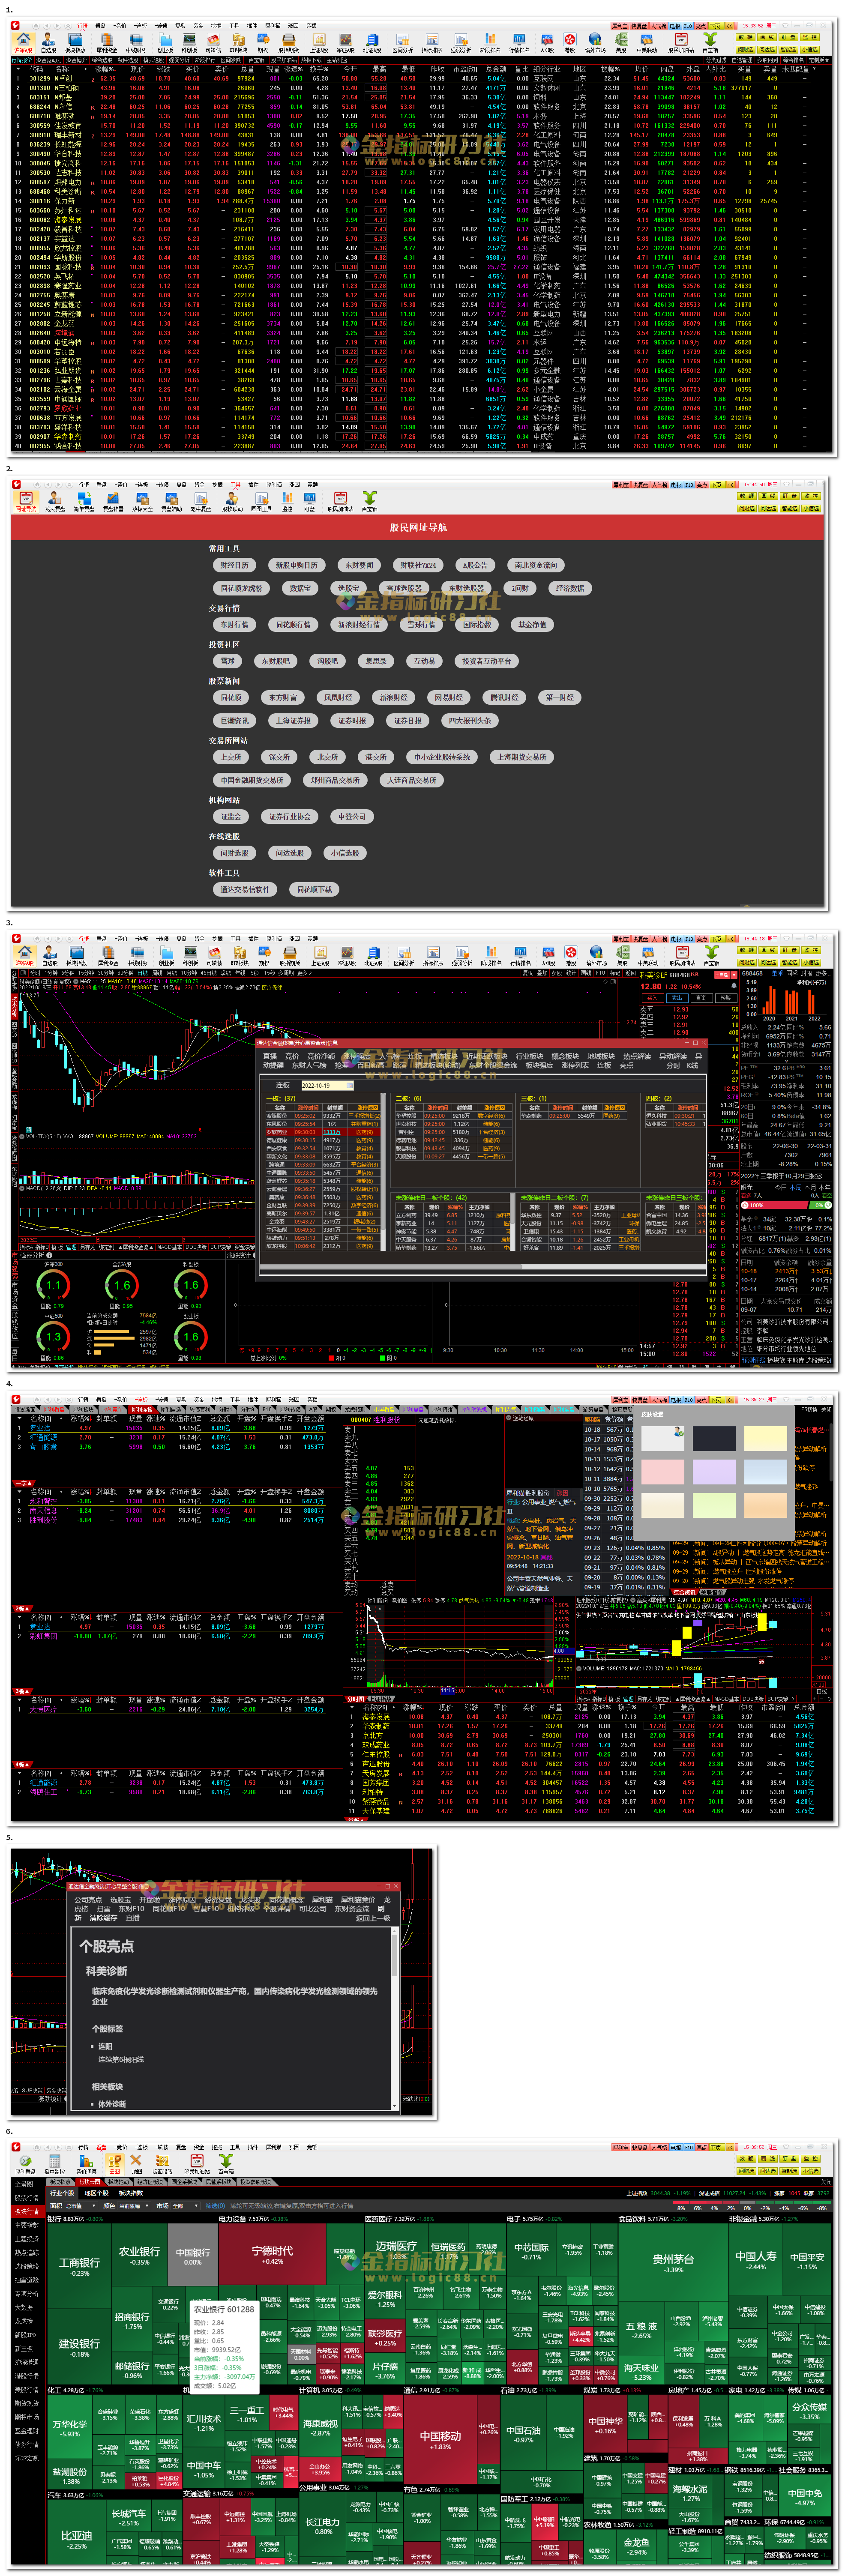Click the 问达选股 online stock picker

click(x=290, y=853)
